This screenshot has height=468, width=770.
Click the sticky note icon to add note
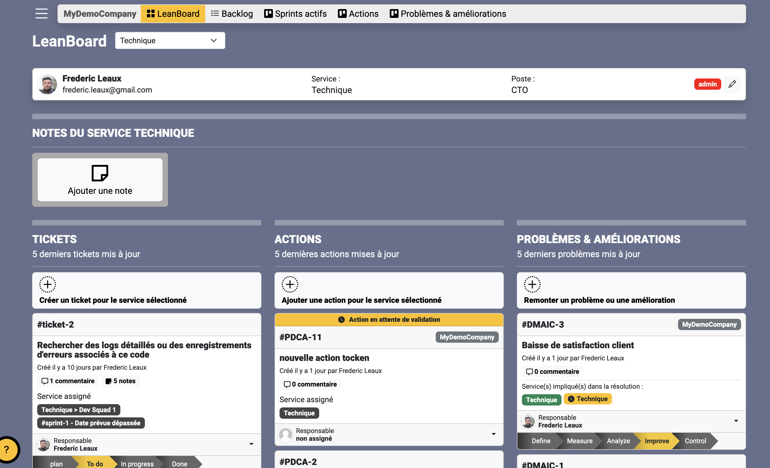(x=100, y=173)
